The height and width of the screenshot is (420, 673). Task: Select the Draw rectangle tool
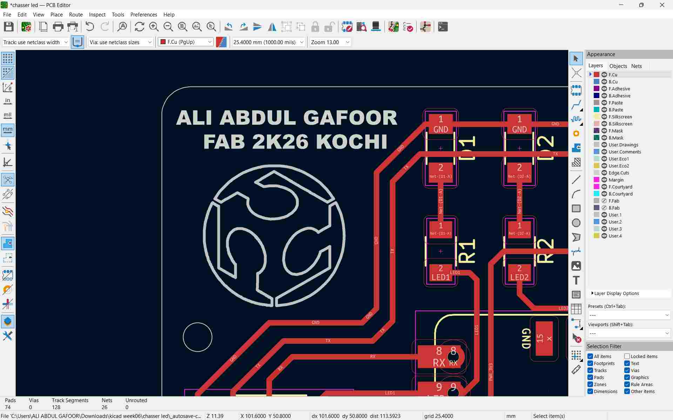[x=576, y=208]
